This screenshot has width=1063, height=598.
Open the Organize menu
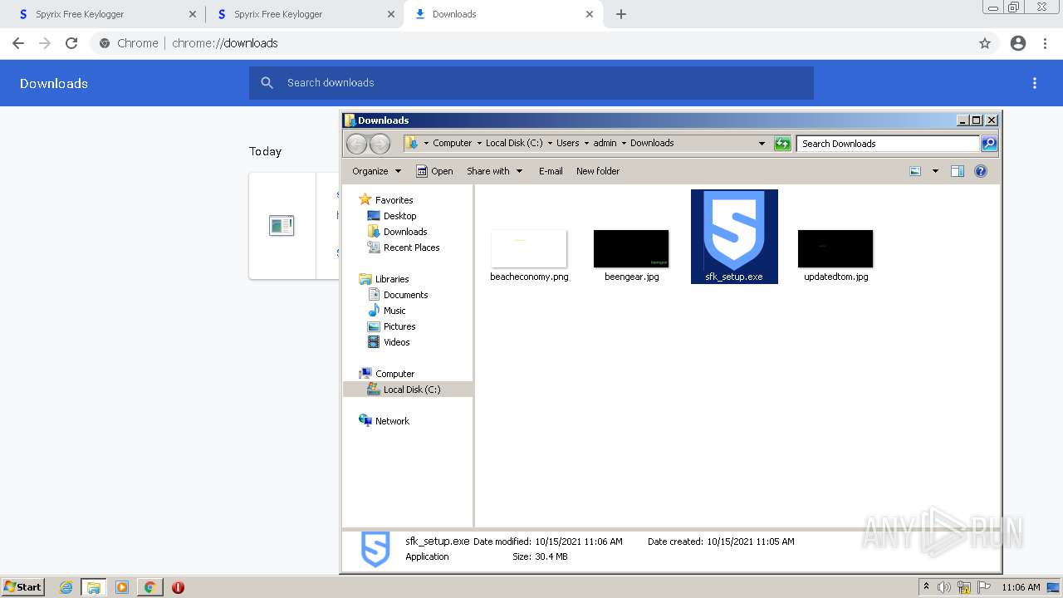click(376, 171)
